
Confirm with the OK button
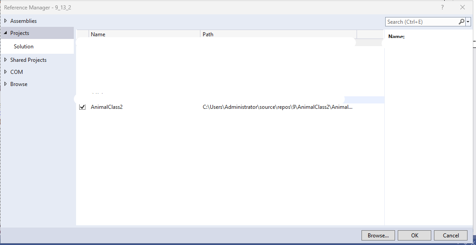point(414,235)
